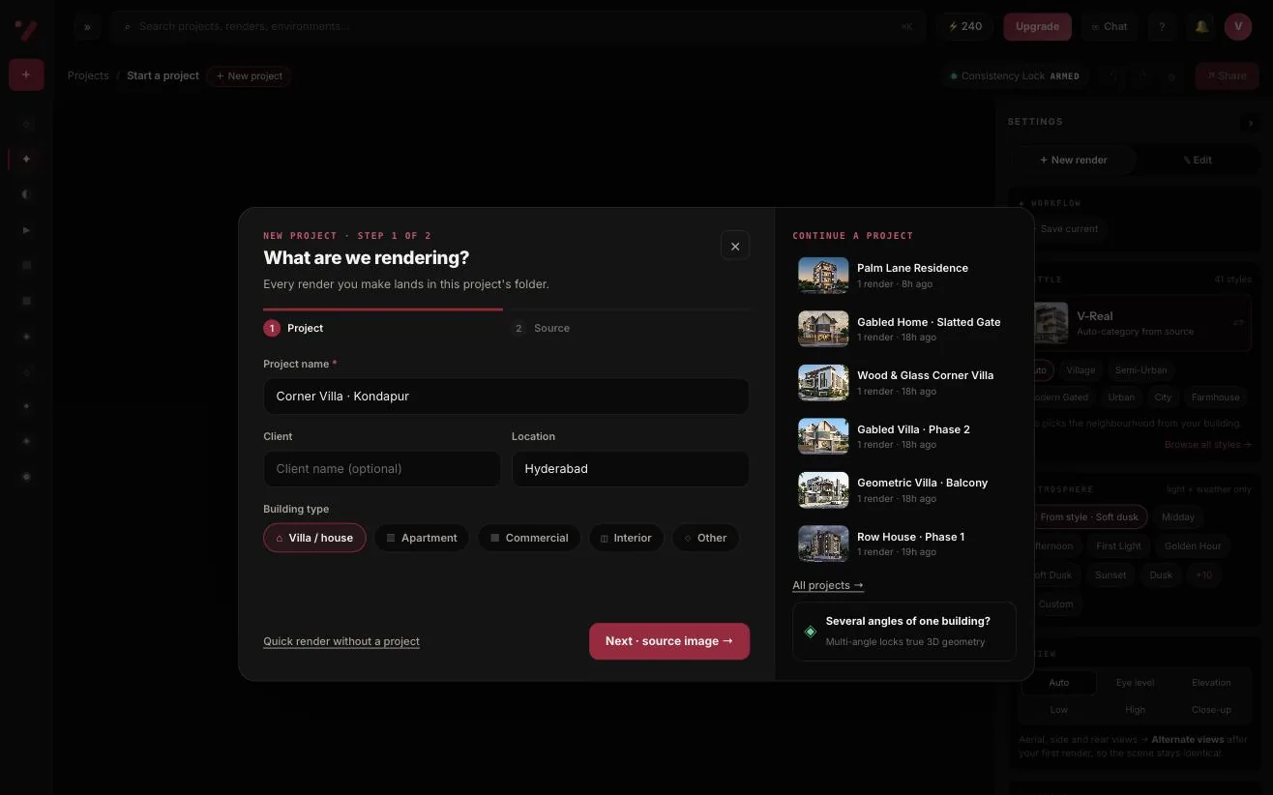Open the Gabled Home · Slatted Gate thumbnail
1273x795 pixels.
click(x=823, y=329)
